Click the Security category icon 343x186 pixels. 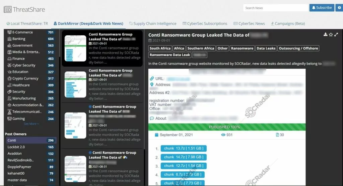coord(9,91)
